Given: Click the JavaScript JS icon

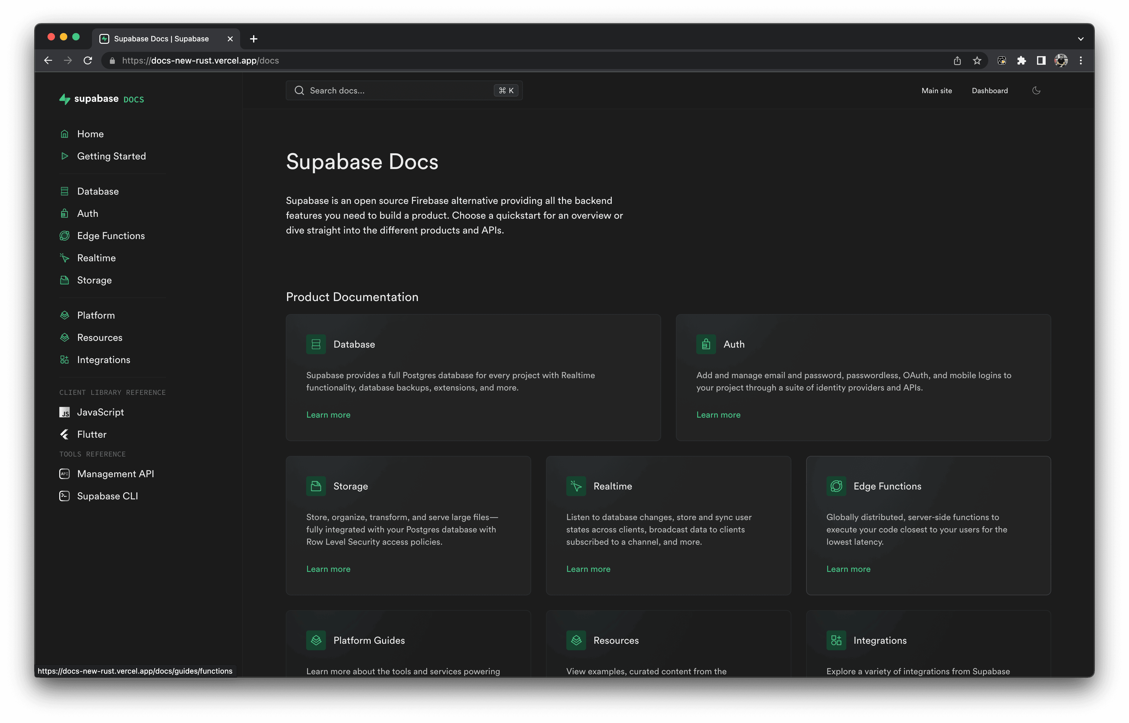Looking at the screenshot, I should [65, 412].
